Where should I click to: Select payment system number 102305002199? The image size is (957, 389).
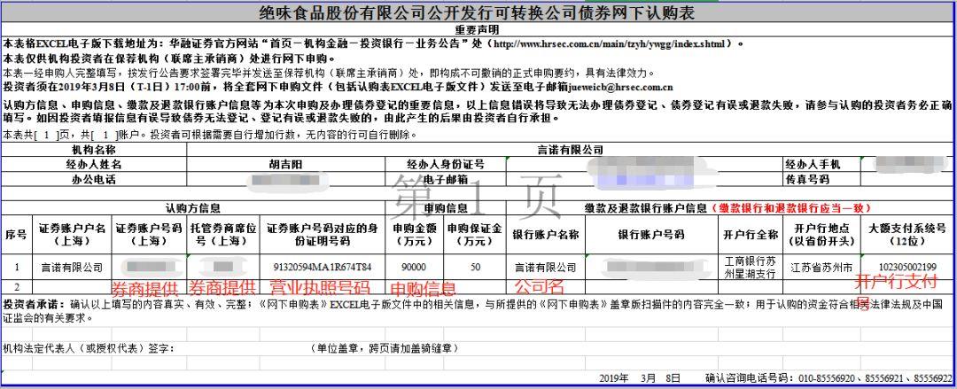[x=907, y=268]
